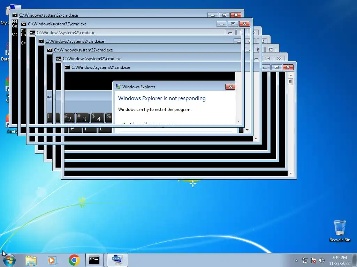The width and height of the screenshot is (357, 267).
Task: Click the scrollbar thumb in lowest cmd window
Action: [290, 81]
